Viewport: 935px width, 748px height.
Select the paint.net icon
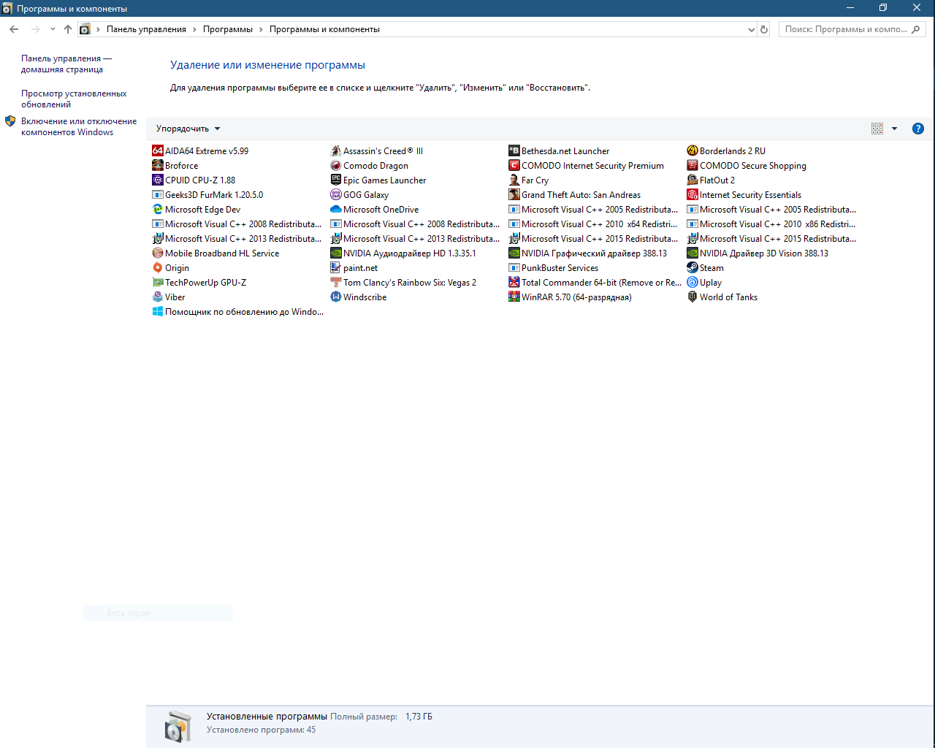[x=336, y=268]
